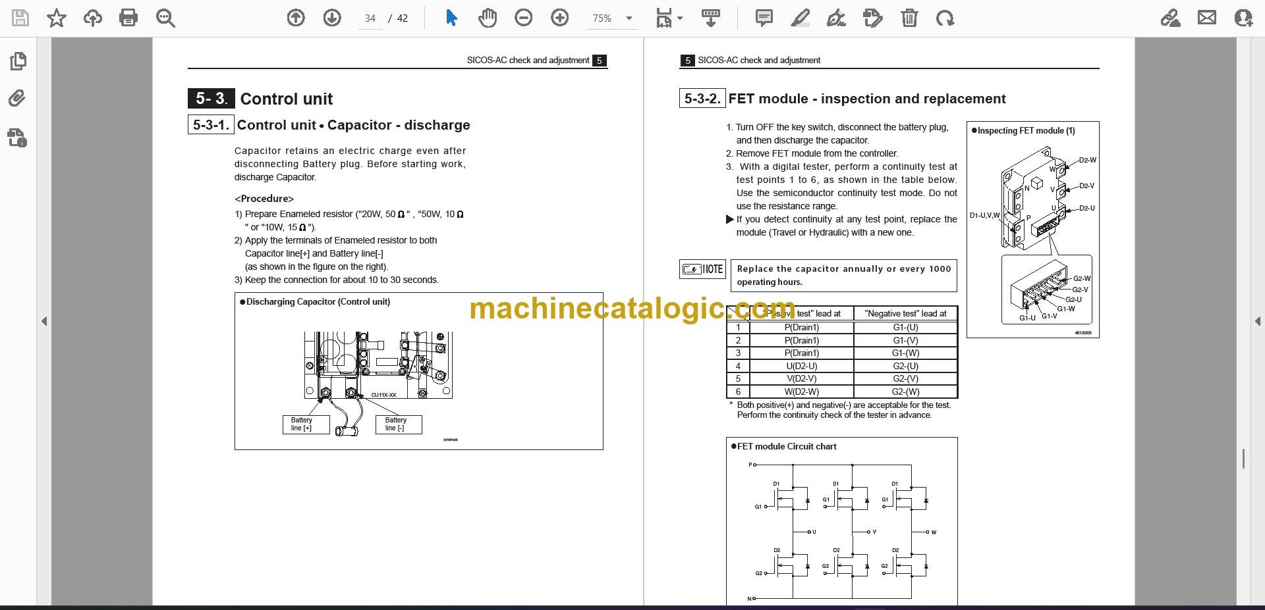This screenshot has width=1265, height=610.
Task: Click the "G1-(U)" table cell
Action: 906,327
